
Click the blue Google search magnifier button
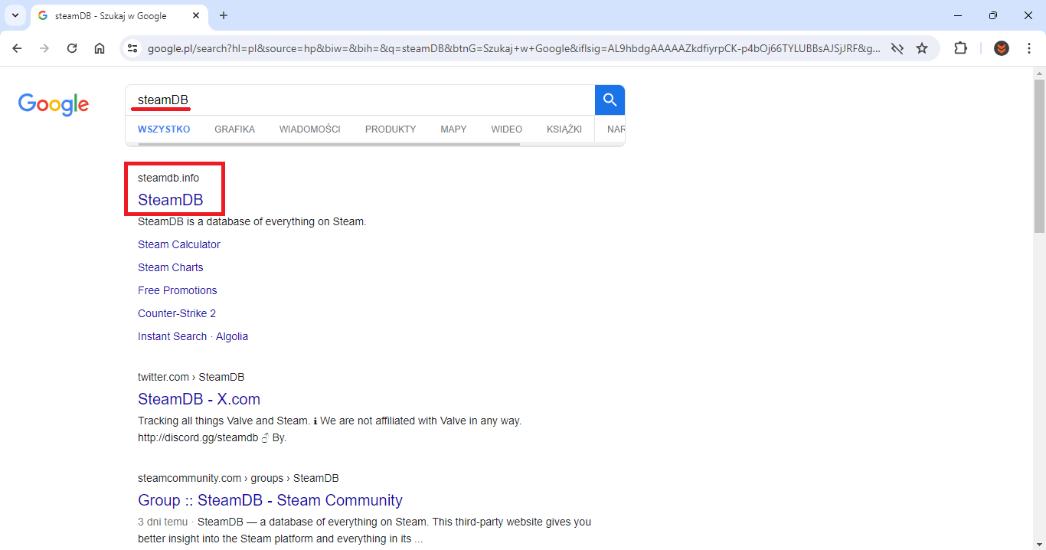click(610, 100)
